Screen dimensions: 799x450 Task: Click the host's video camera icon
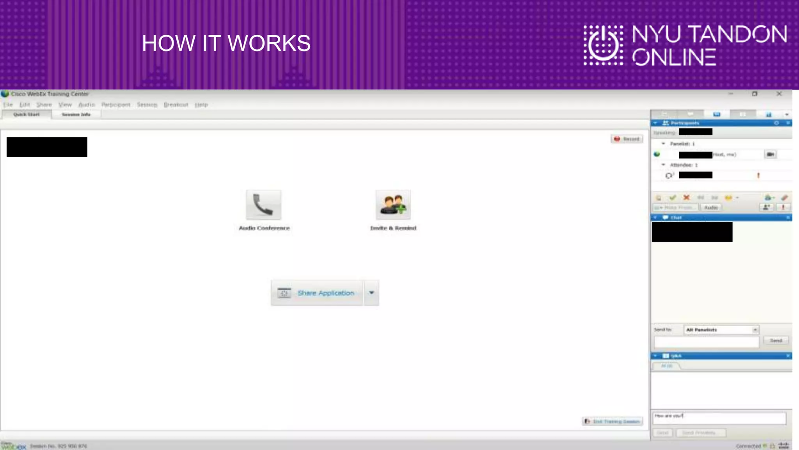tap(770, 155)
